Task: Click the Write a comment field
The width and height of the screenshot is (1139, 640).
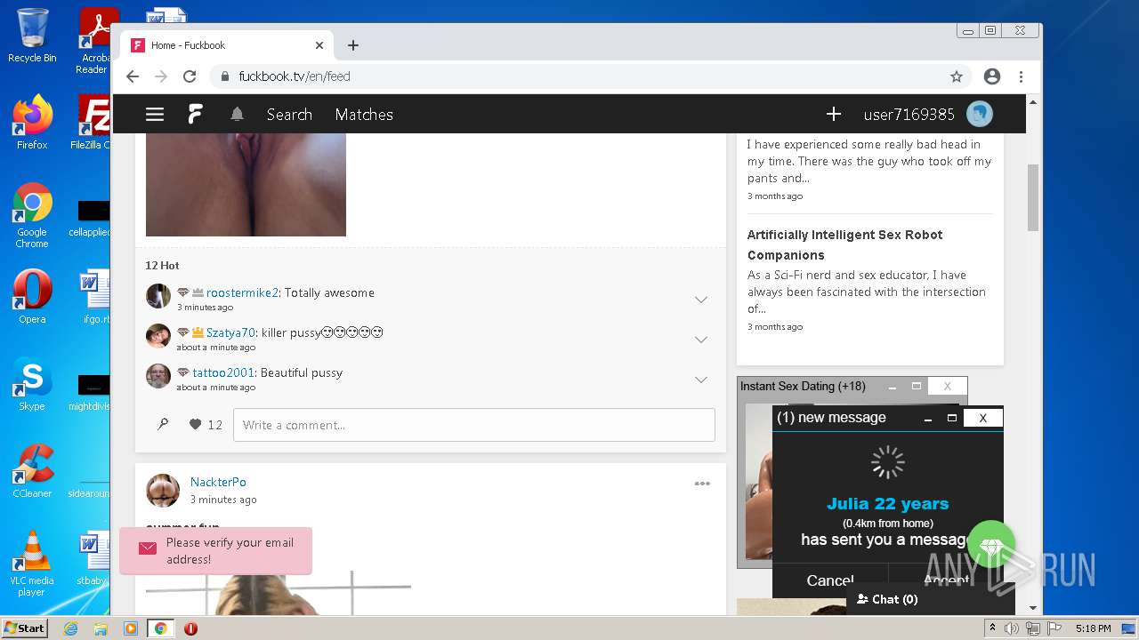Action: 474,425
